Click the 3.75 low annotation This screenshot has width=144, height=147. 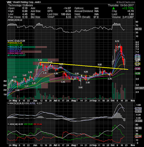pyautogui.click(x=110, y=79)
